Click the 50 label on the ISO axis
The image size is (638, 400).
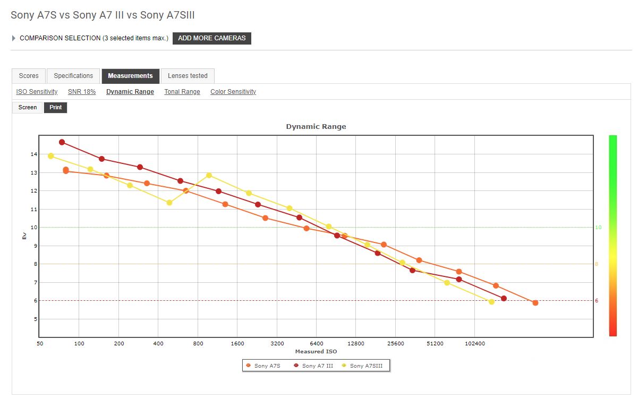pyautogui.click(x=40, y=344)
